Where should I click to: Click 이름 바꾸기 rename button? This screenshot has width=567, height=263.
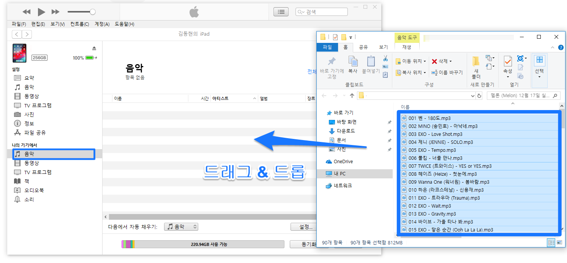tap(447, 72)
